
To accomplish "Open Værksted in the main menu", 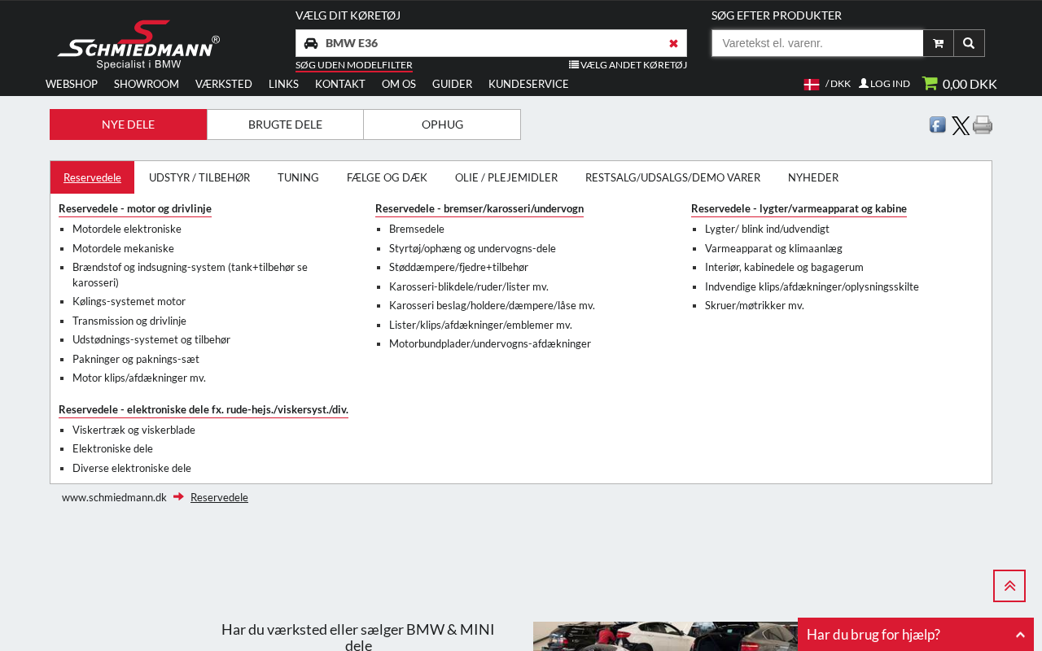I will [x=224, y=84].
